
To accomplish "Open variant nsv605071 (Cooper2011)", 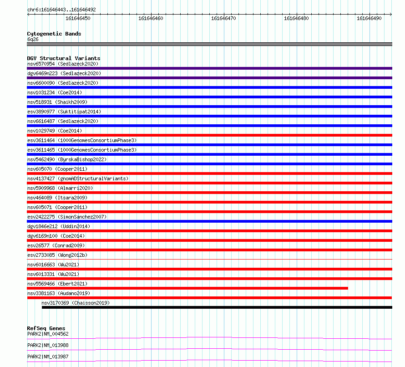I will pyautogui.click(x=57, y=207).
